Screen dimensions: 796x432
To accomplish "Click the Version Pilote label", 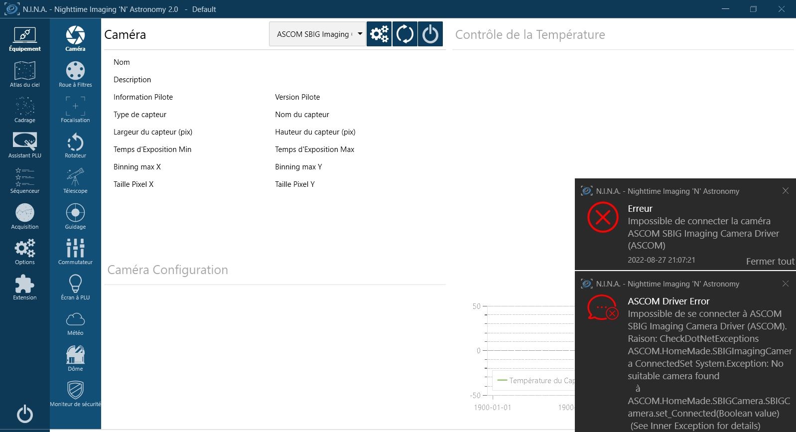I will tap(297, 97).
